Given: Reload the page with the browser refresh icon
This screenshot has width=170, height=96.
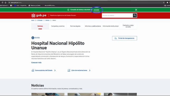Looking at the screenshot, I should [x=2, y=2].
